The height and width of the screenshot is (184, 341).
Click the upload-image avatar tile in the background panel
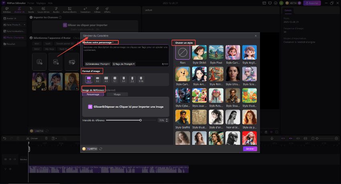tap(39, 62)
